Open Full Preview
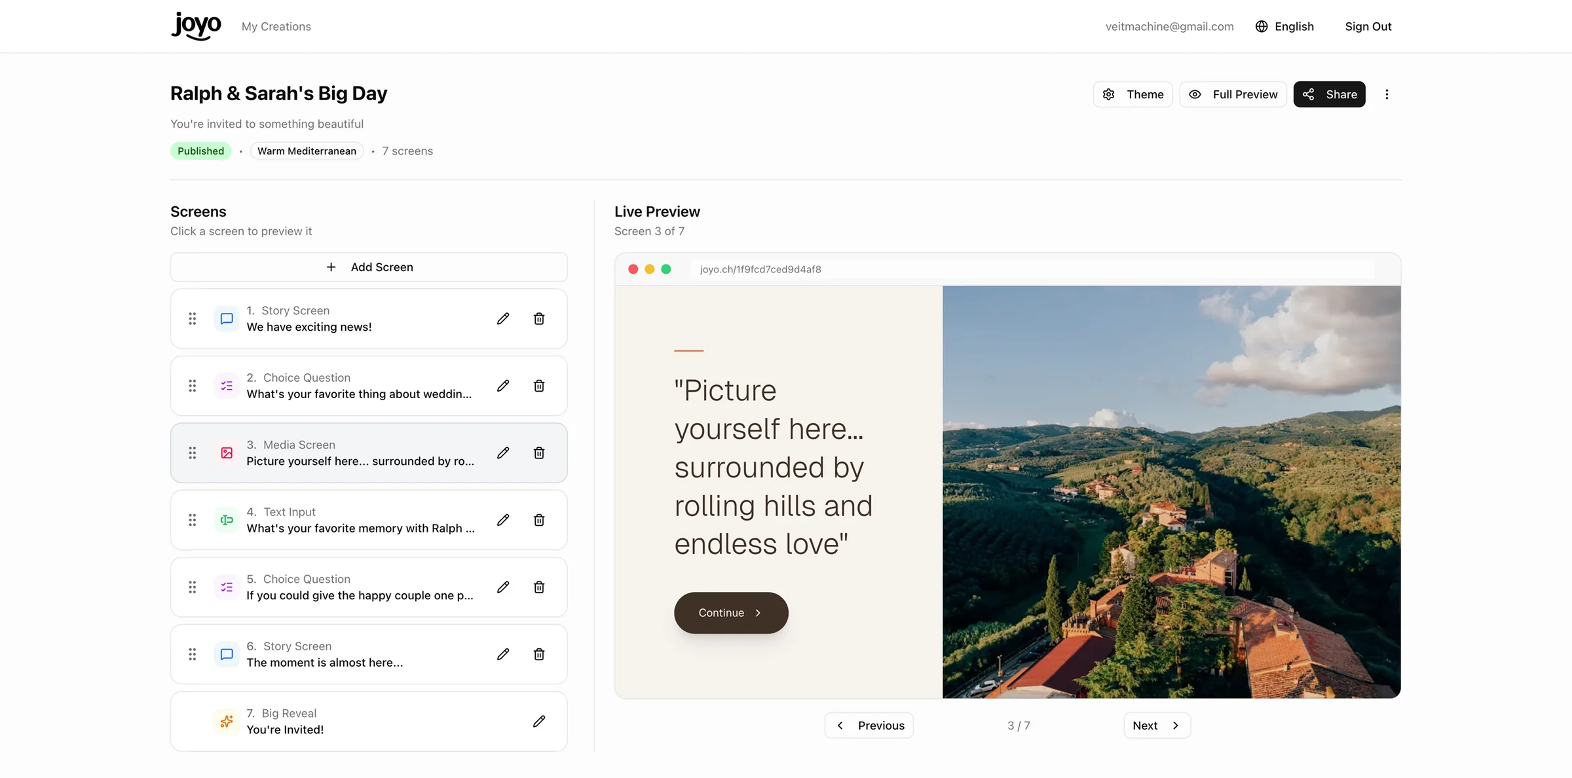The width and height of the screenshot is (1572, 778). click(1233, 94)
